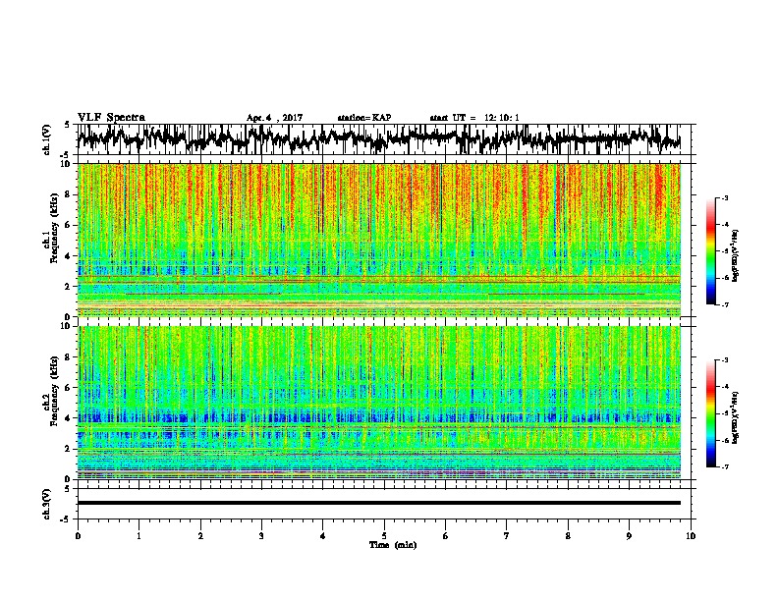Click the time axis tick label "0"
This screenshot has height=601, width=778.
click(x=78, y=536)
